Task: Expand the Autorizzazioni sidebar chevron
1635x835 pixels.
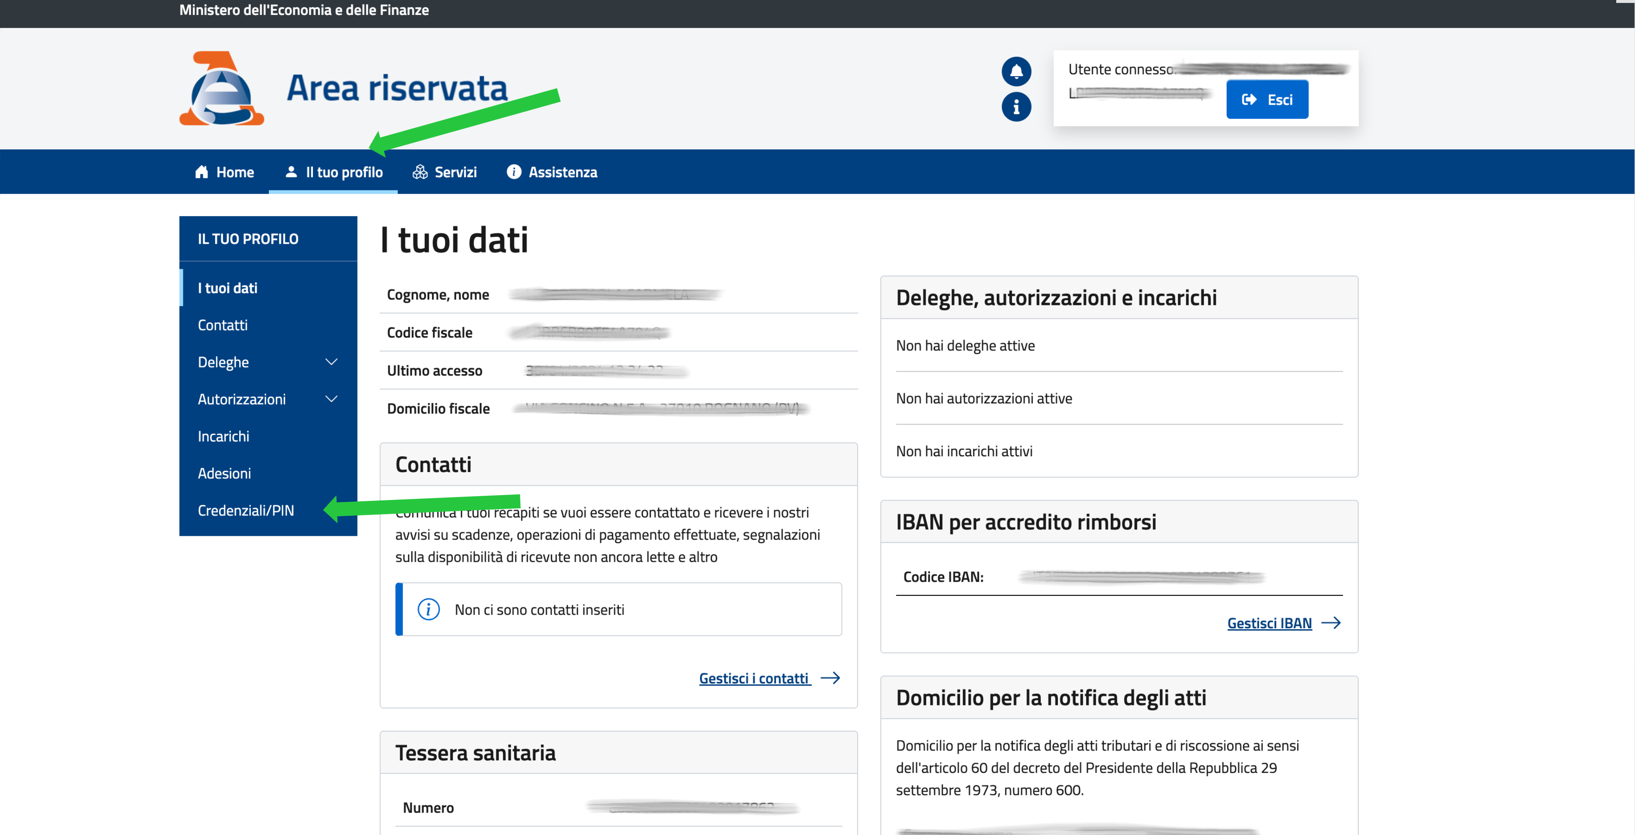Action: coord(331,399)
